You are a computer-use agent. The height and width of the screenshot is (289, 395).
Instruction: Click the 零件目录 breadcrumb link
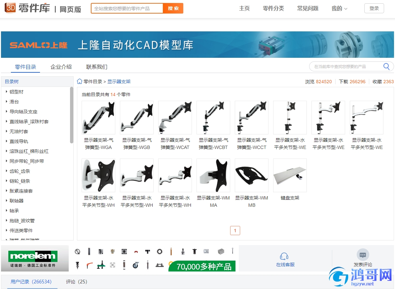coord(93,82)
